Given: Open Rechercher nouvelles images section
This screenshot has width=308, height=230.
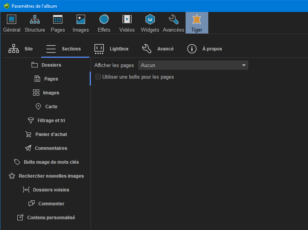Looking at the screenshot, I should [x=46, y=176].
